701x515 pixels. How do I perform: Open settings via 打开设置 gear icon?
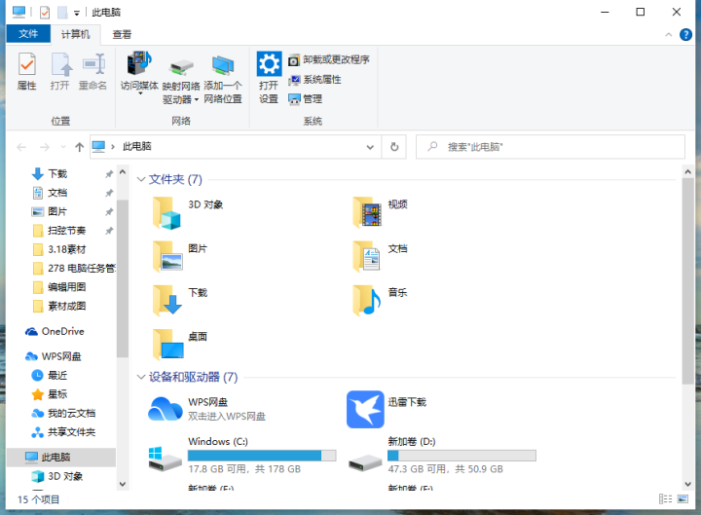pyautogui.click(x=269, y=63)
